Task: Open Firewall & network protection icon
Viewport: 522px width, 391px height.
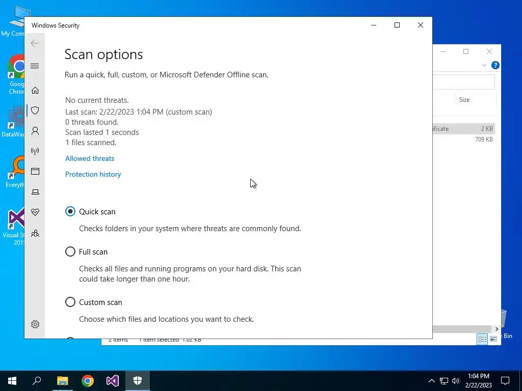Action: pyautogui.click(x=35, y=151)
